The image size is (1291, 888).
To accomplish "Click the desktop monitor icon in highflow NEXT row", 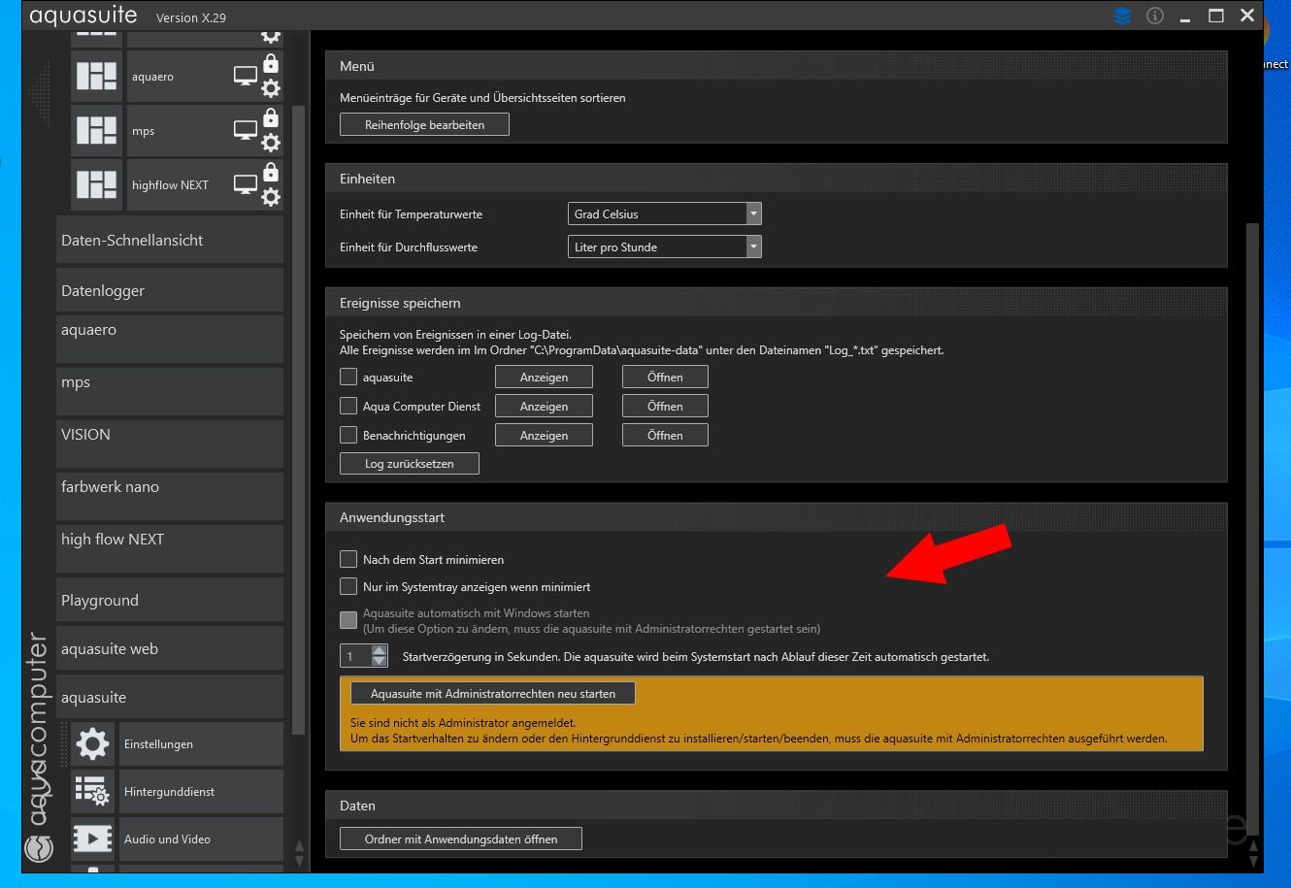I will point(246,185).
